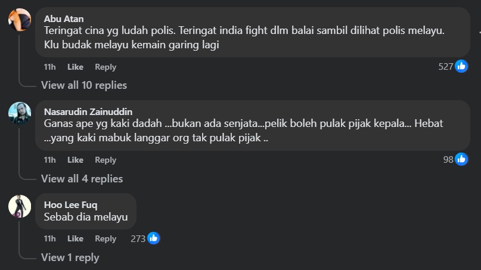Expand all 10 replies under Abu Atan
This screenshot has height=270, width=481.
84,85
